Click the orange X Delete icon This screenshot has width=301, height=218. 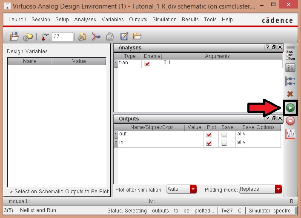coord(290,94)
